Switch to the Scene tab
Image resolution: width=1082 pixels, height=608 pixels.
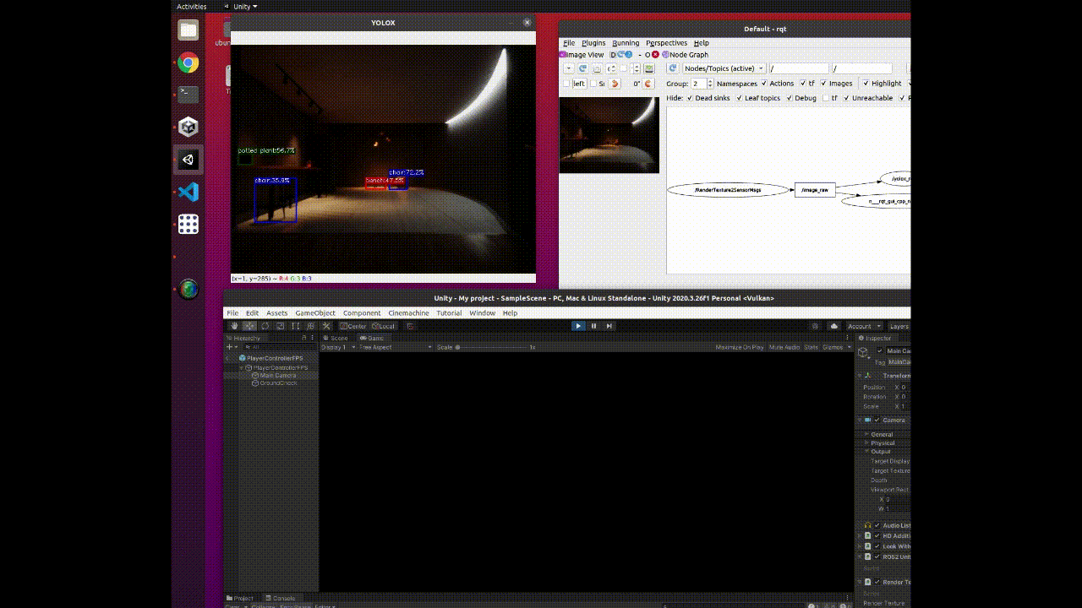(336, 338)
